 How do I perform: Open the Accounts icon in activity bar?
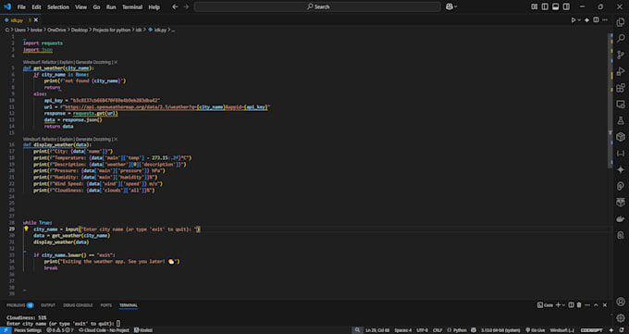pyautogui.click(x=621, y=302)
